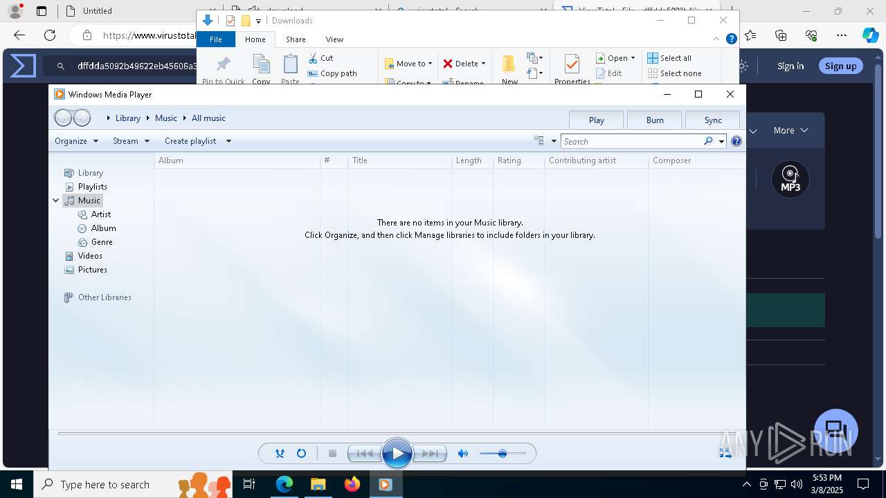
Task: Click Sign in on VirusTotal
Action: (790, 66)
